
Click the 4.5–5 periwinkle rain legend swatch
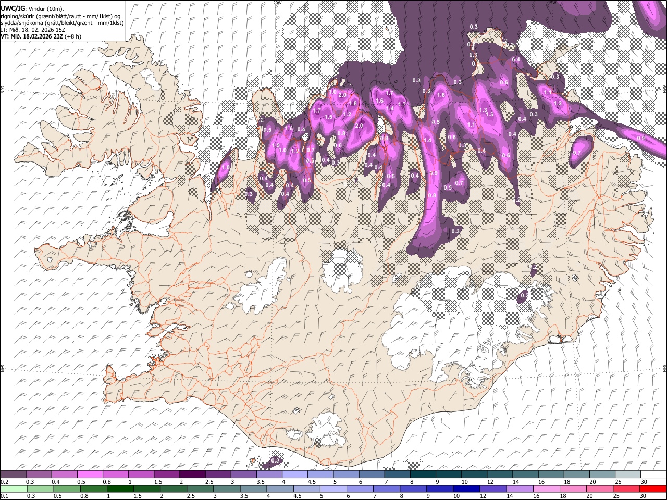pyautogui.click(x=306, y=489)
